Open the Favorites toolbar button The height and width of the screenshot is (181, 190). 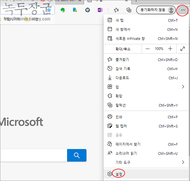(x=116, y=10)
